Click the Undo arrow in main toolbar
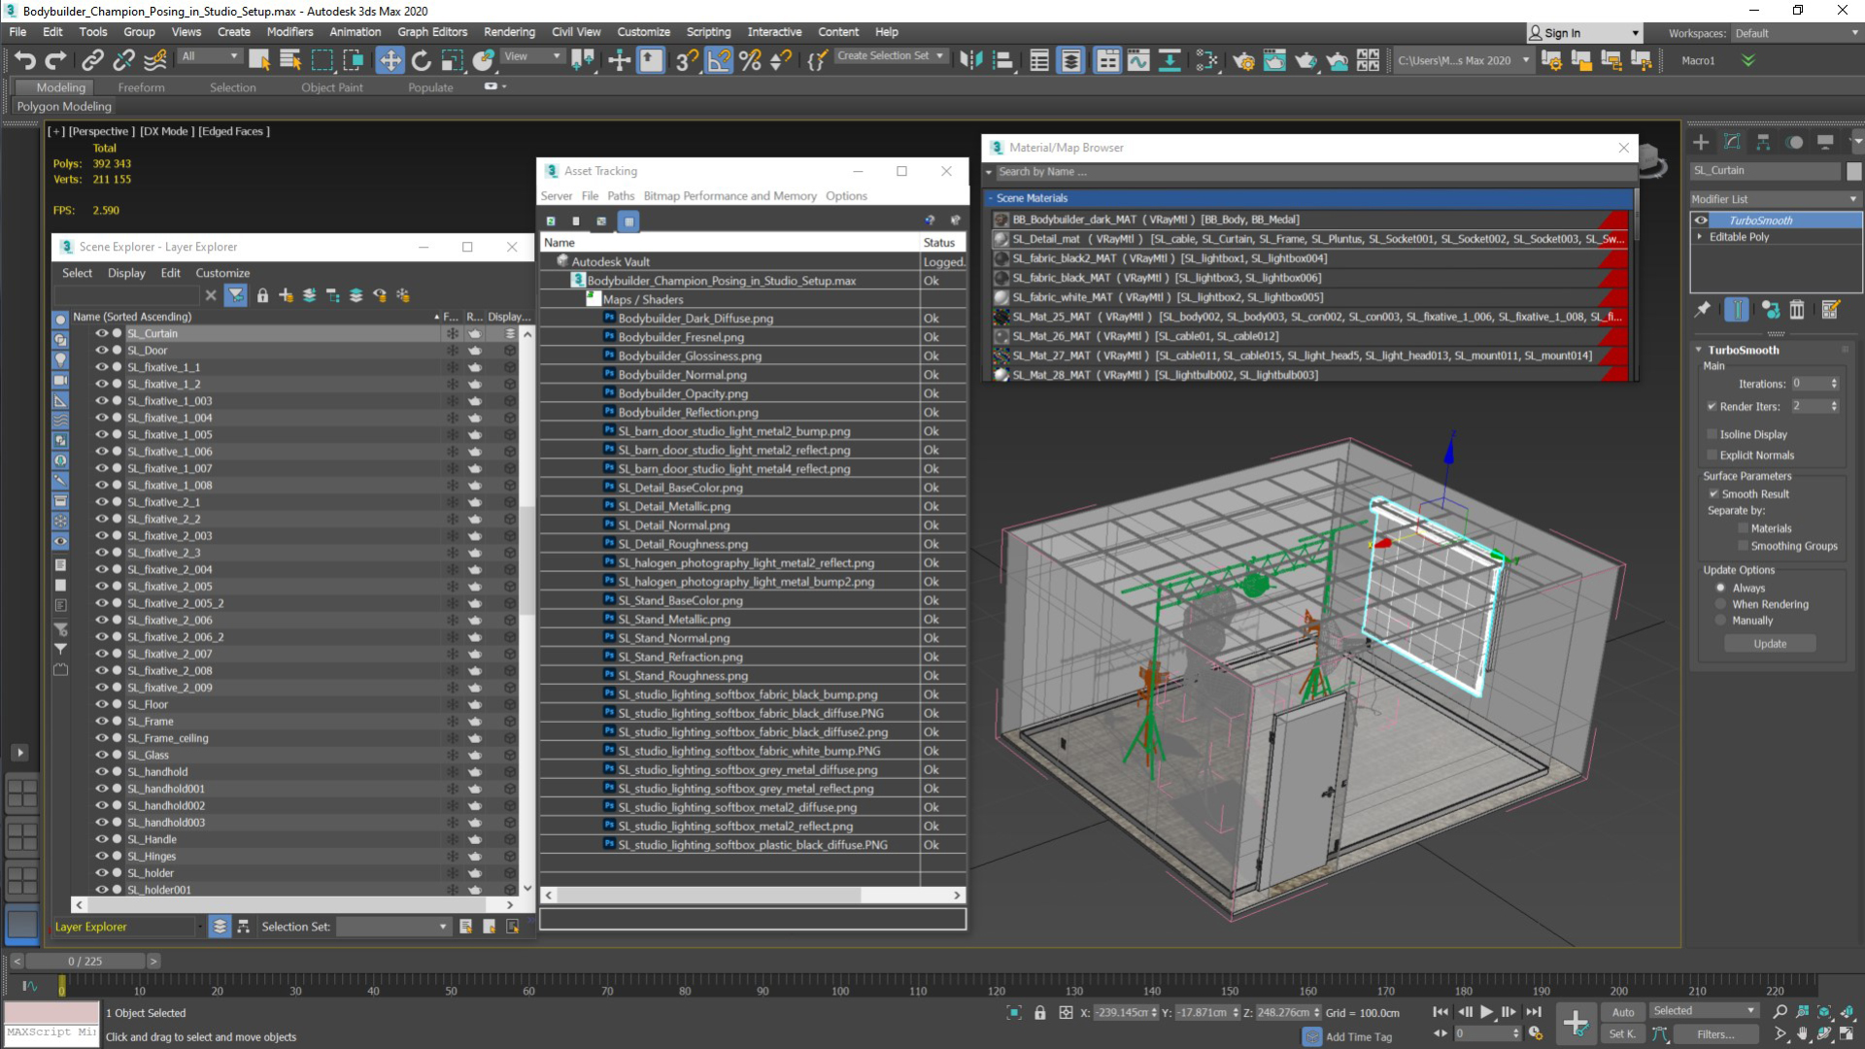 [x=25, y=60]
